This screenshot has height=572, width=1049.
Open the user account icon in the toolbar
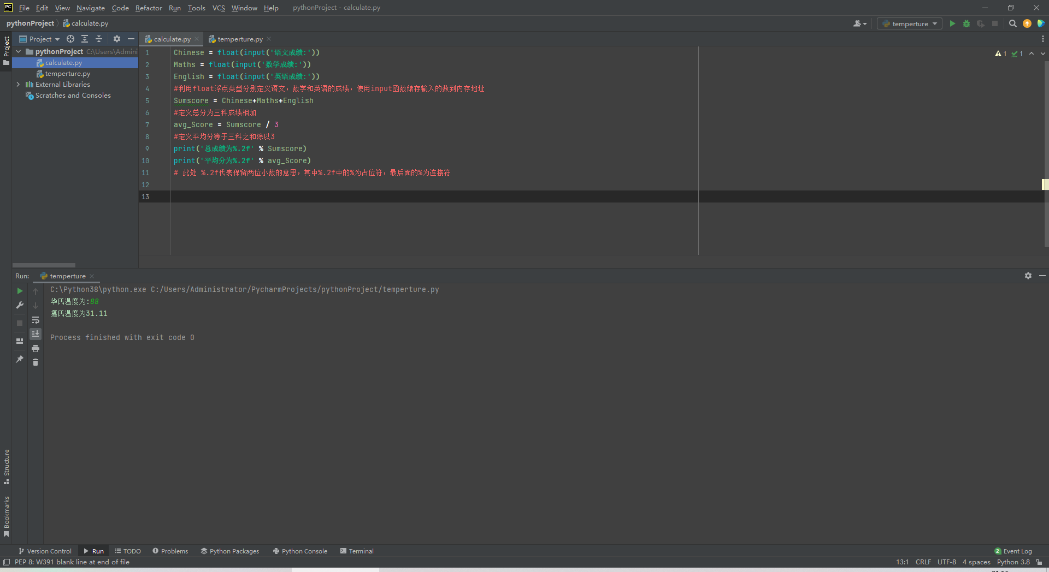[x=860, y=23]
